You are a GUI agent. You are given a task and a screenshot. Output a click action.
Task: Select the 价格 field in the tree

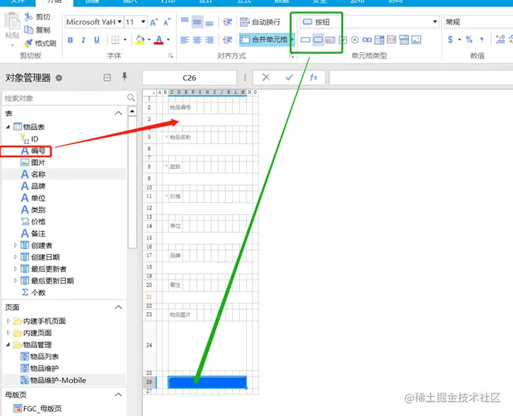pyautogui.click(x=33, y=221)
